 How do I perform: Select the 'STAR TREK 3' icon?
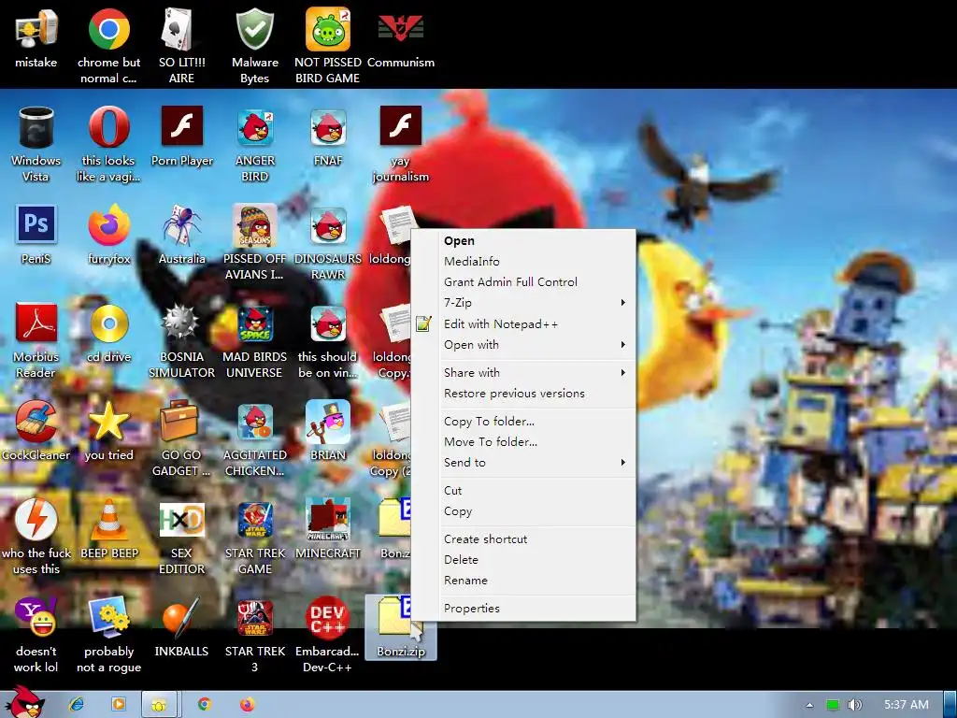tap(255, 618)
